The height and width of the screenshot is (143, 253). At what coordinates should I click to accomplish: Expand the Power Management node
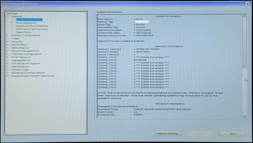pyautogui.click(x=7, y=51)
